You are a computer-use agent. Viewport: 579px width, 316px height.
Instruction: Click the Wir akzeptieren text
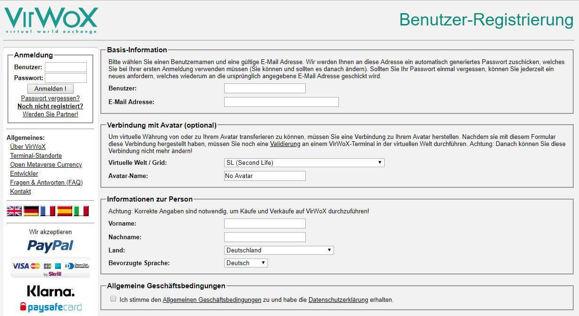(x=50, y=232)
